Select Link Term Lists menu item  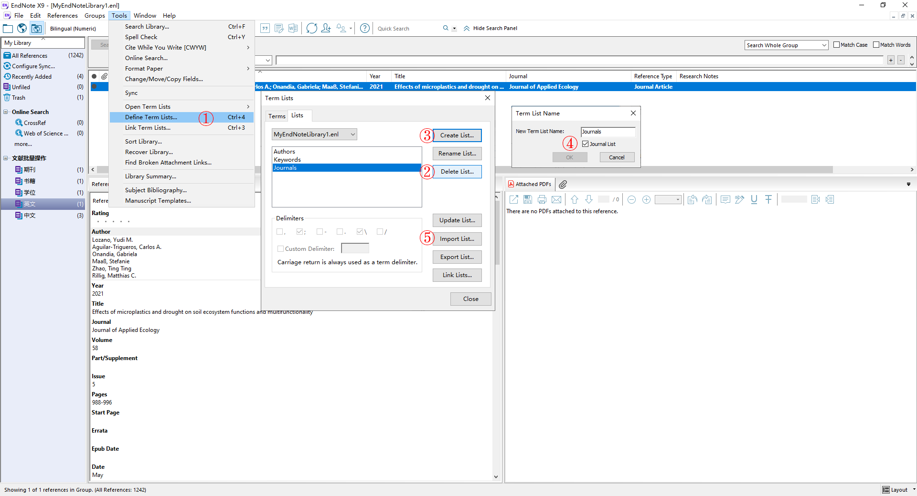click(x=181, y=128)
